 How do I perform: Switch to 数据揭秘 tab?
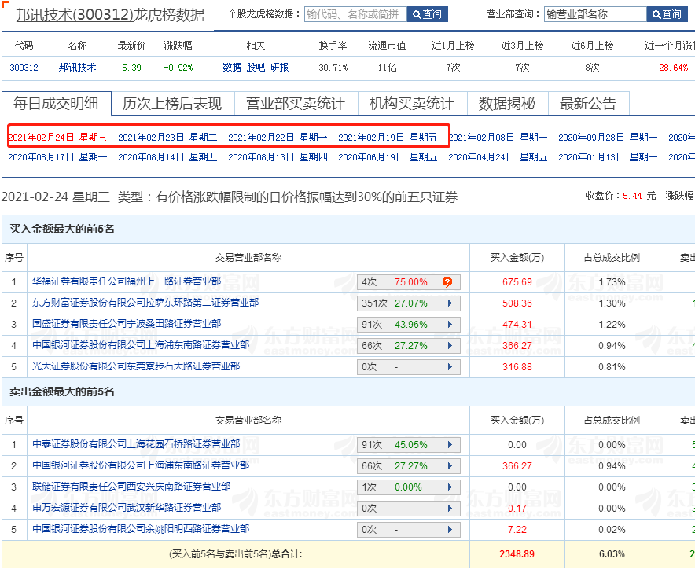click(x=508, y=103)
